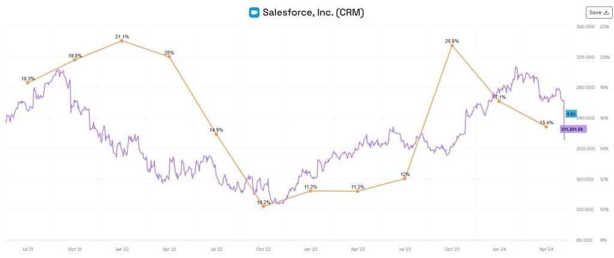Select the 18.3% orange data point
Screen dimensions: 614x258
(28, 83)
